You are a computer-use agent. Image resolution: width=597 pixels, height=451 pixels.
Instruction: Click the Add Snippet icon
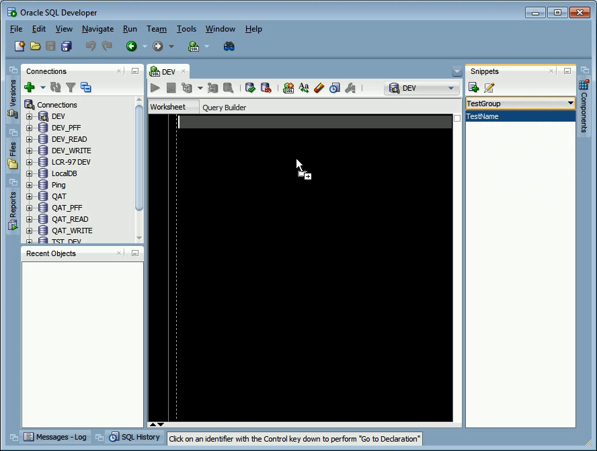(474, 87)
